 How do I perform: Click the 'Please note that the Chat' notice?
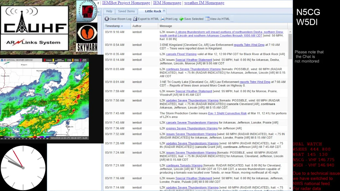click(x=309, y=57)
